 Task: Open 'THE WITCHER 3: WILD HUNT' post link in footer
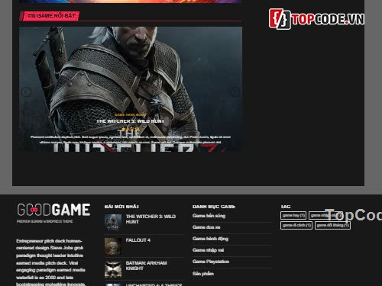tap(151, 219)
